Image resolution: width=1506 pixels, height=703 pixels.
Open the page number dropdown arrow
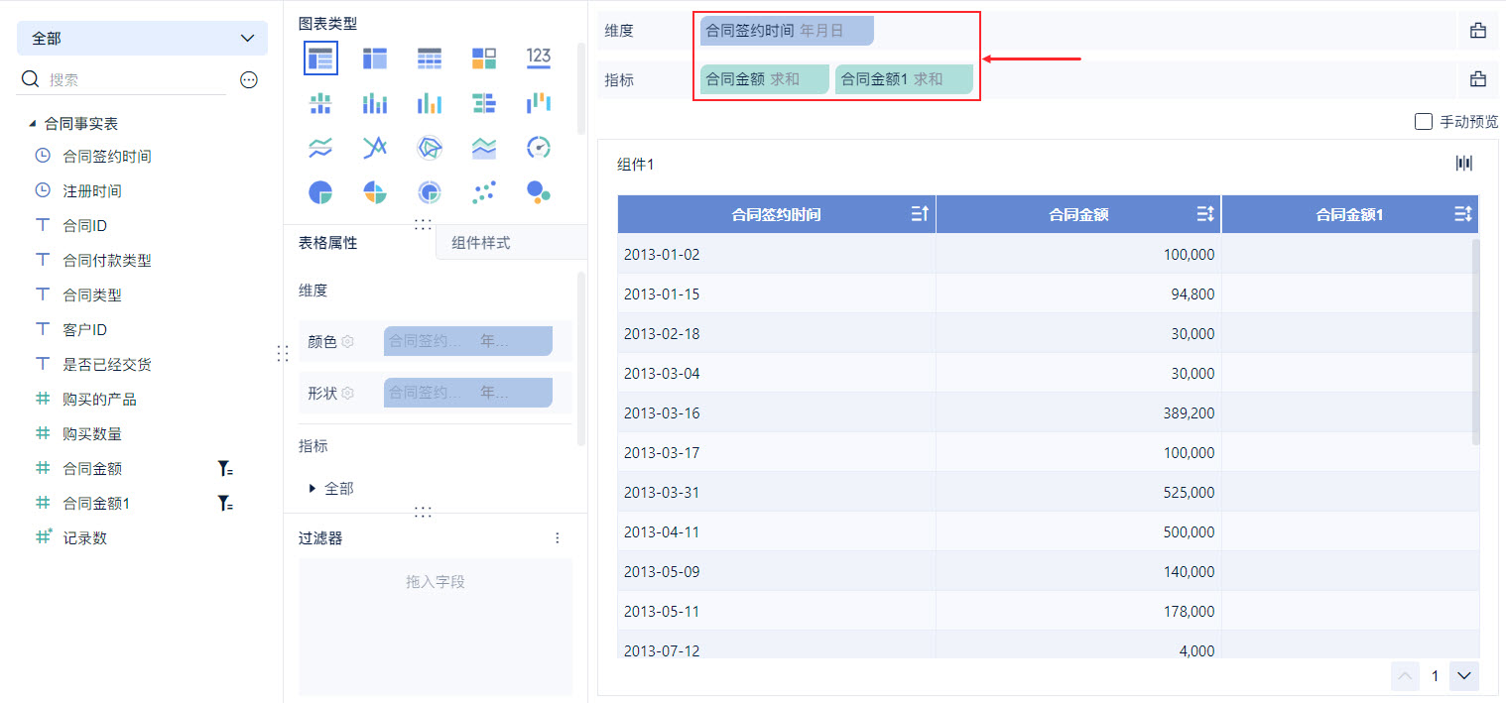point(1464,676)
